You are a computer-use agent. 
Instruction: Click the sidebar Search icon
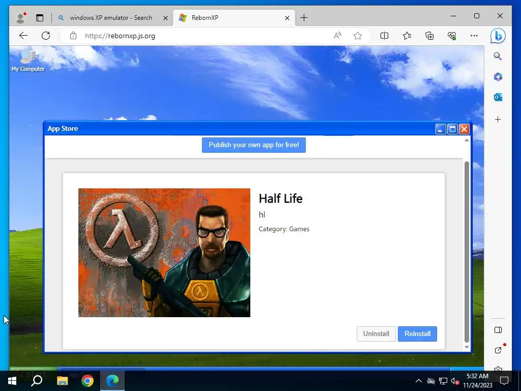pos(498,56)
